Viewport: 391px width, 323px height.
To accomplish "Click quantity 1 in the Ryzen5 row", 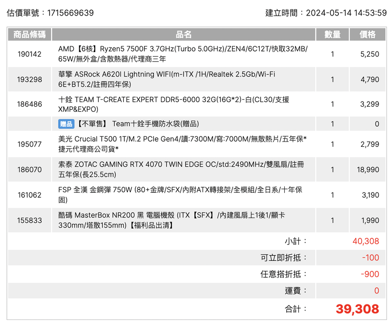I will [332, 54].
